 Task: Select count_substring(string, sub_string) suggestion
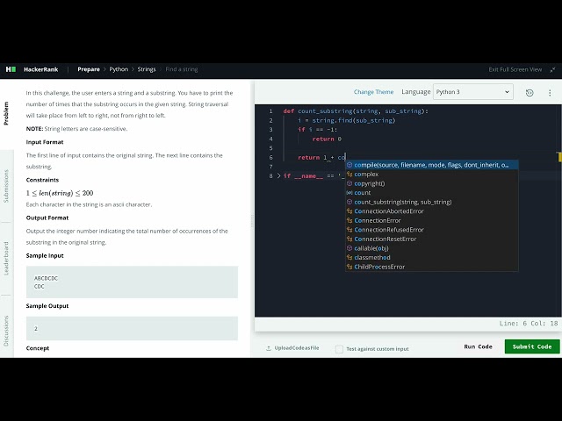(431, 202)
